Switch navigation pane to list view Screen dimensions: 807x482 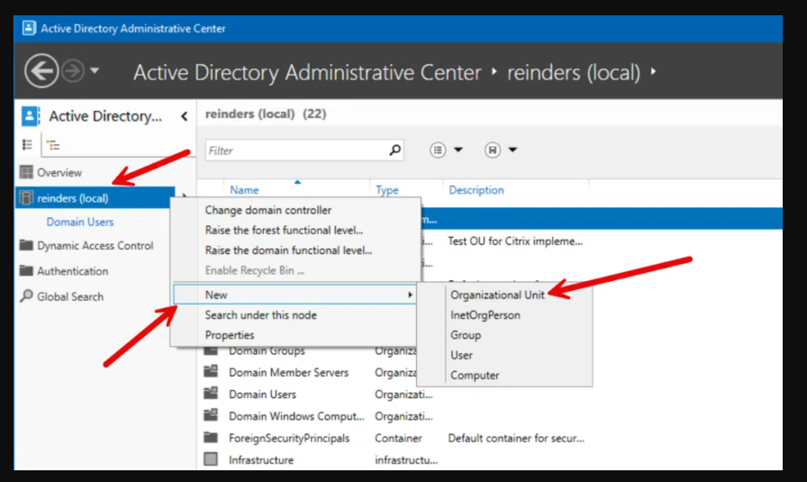[27, 144]
